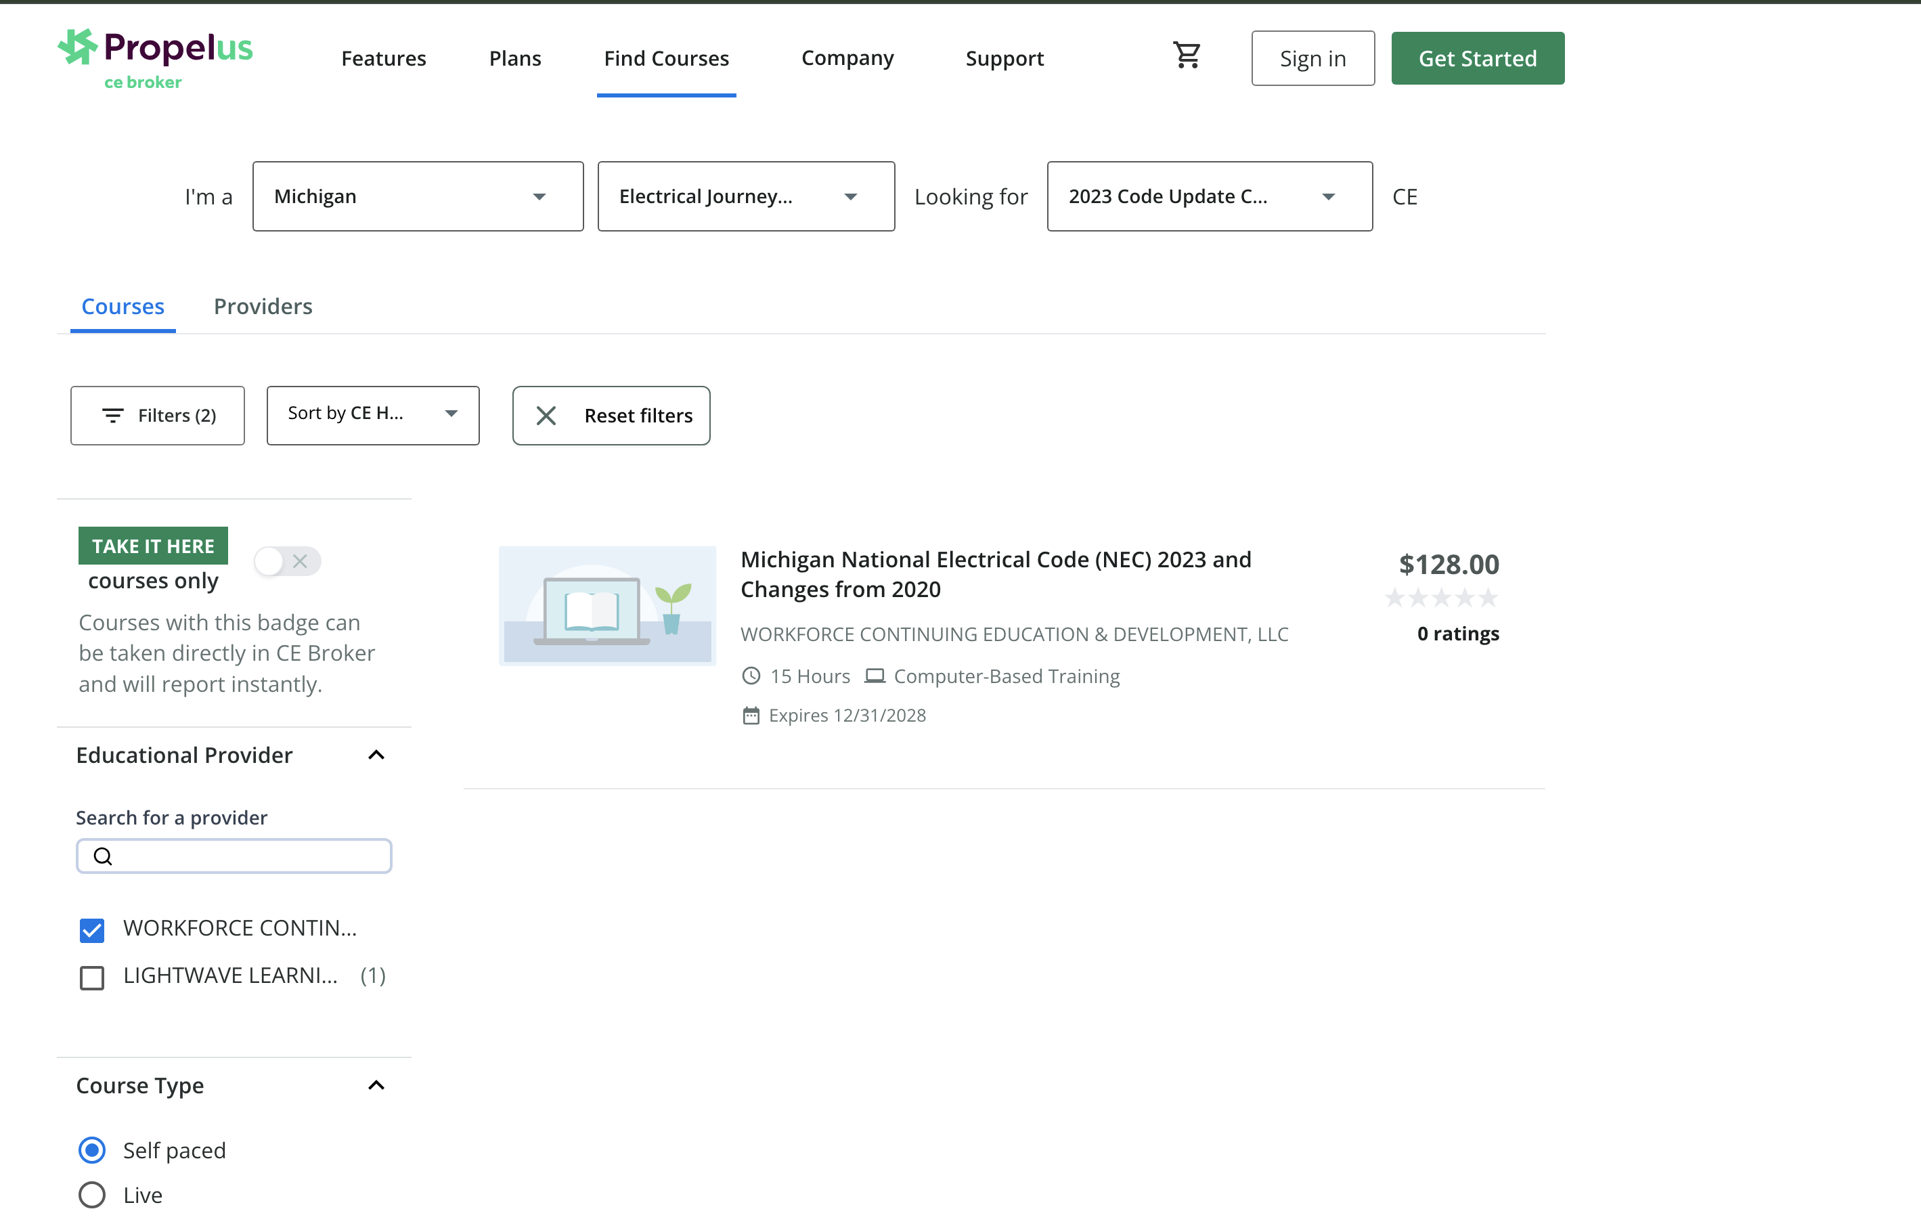Click the laptop icon beside Computer-Based Training

(875, 676)
